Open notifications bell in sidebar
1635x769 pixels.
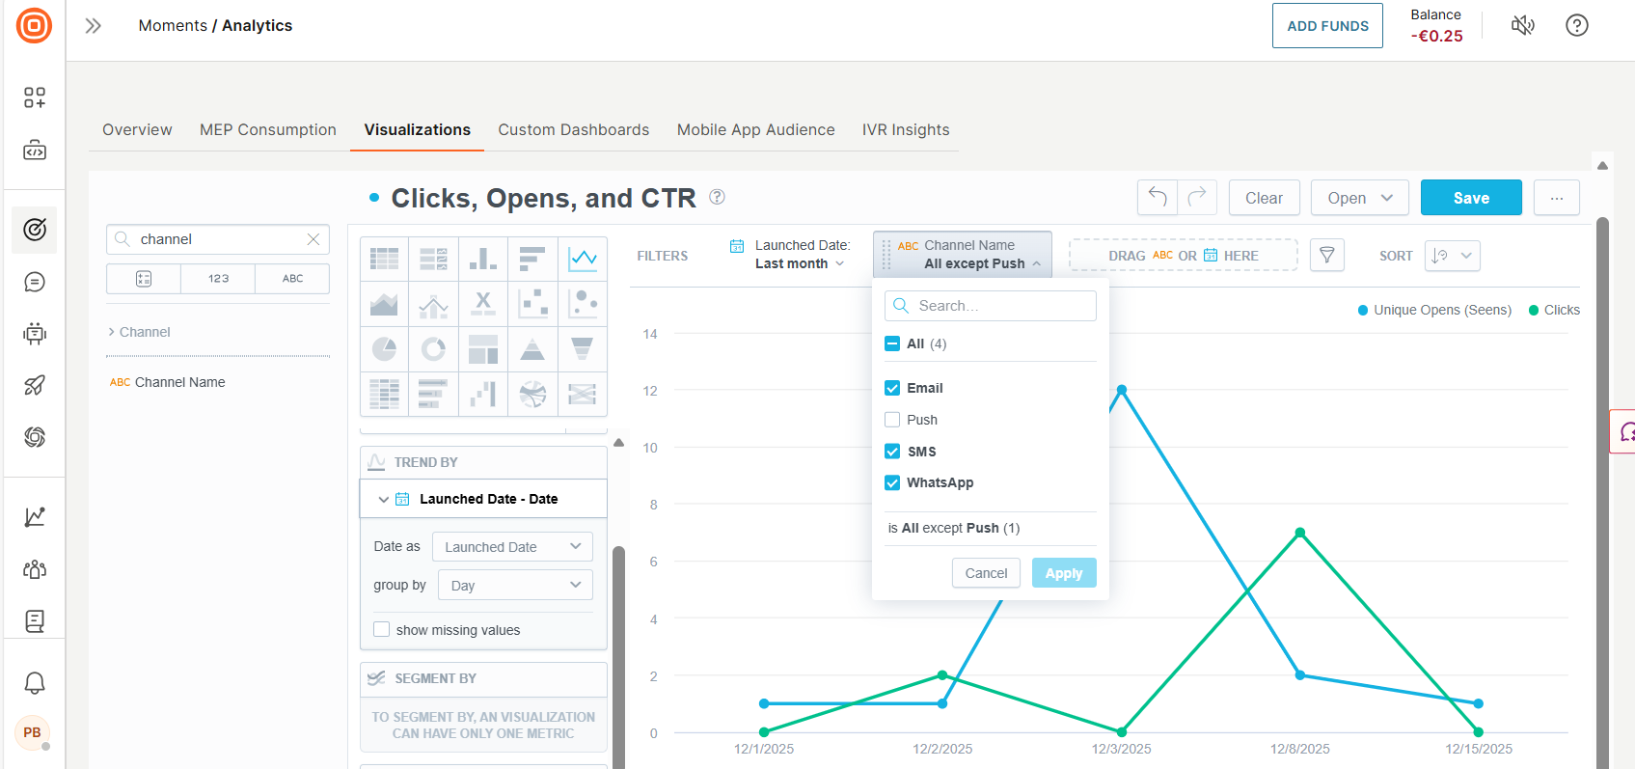coord(35,683)
